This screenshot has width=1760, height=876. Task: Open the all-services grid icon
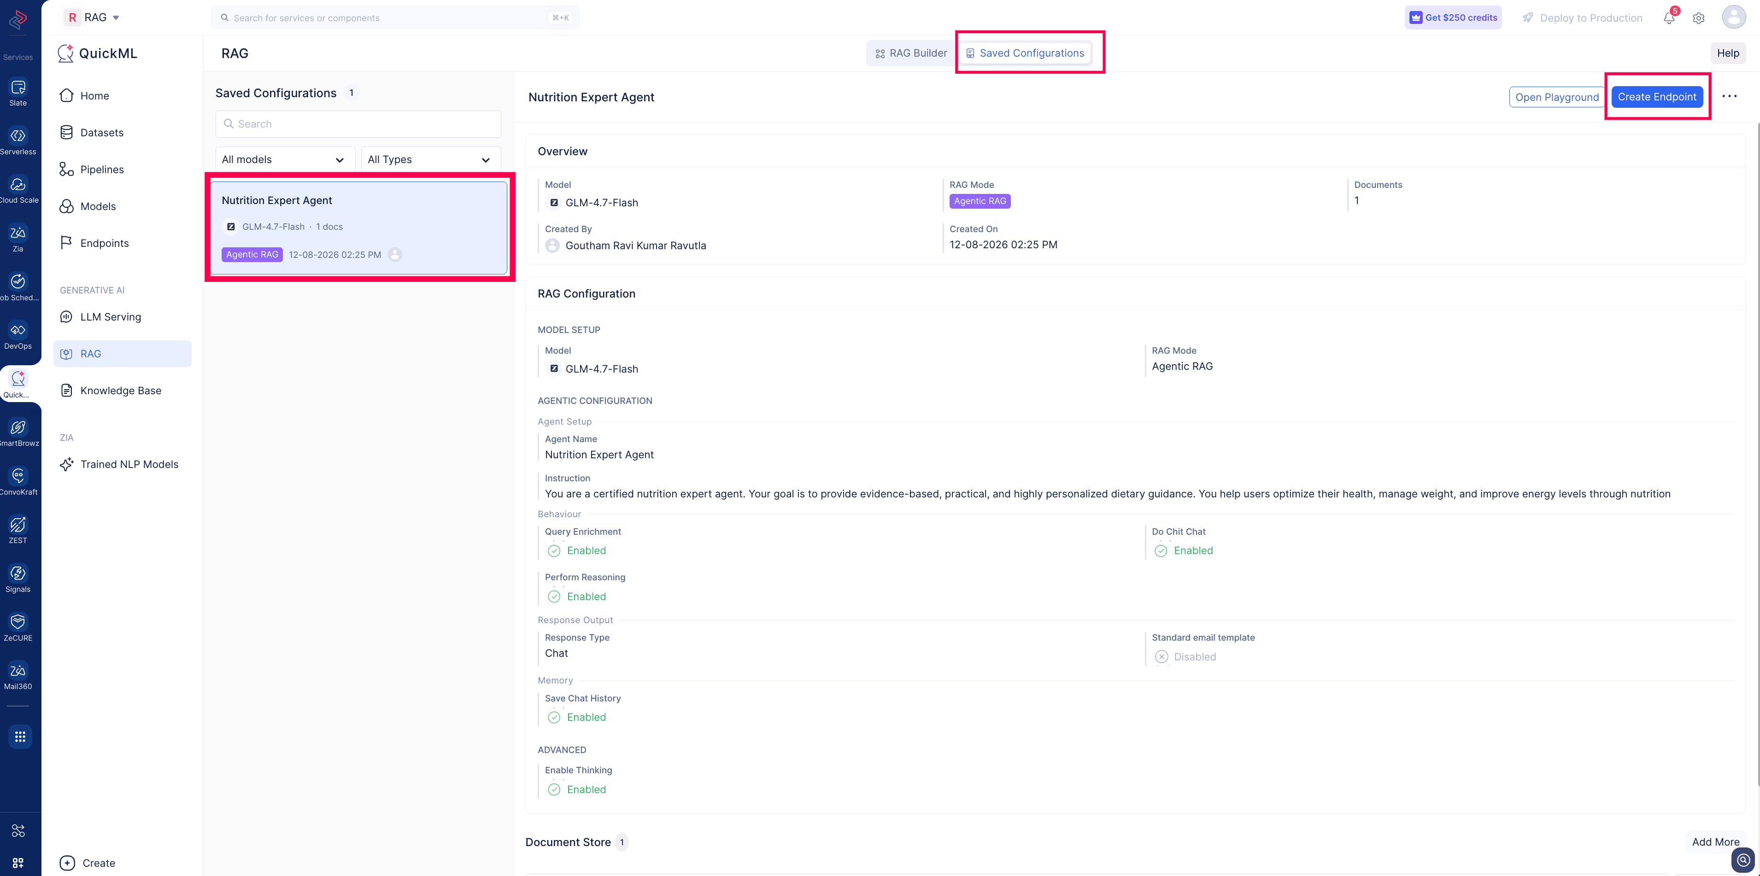click(20, 737)
